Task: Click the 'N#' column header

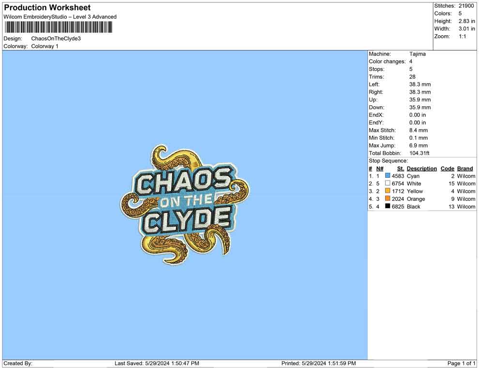Action: (380, 169)
